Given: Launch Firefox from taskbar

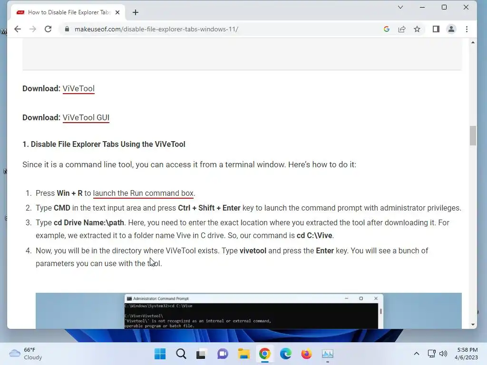Looking at the screenshot, I should (x=307, y=354).
